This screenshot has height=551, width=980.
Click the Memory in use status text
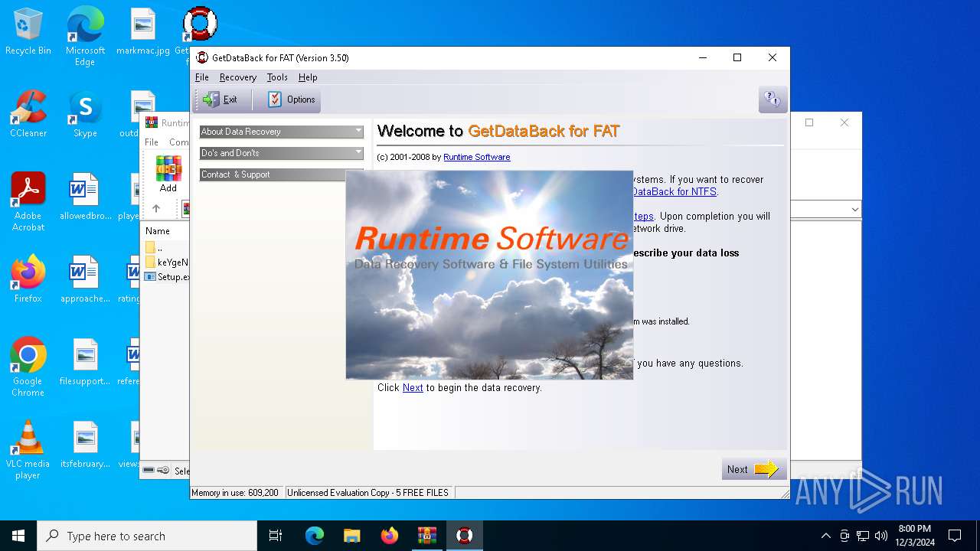pyautogui.click(x=235, y=493)
